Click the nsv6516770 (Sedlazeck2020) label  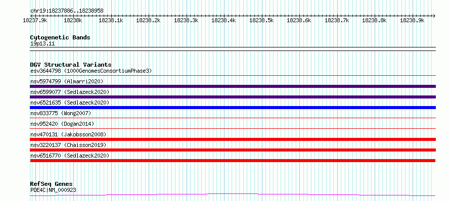point(70,156)
